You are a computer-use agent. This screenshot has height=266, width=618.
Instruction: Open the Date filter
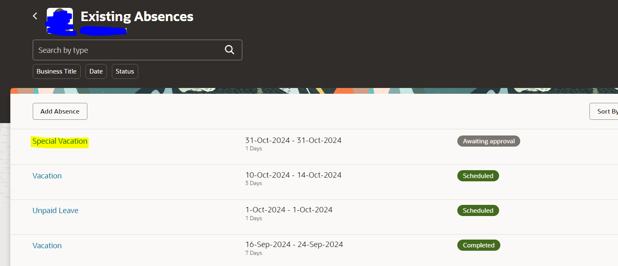(x=96, y=71)
